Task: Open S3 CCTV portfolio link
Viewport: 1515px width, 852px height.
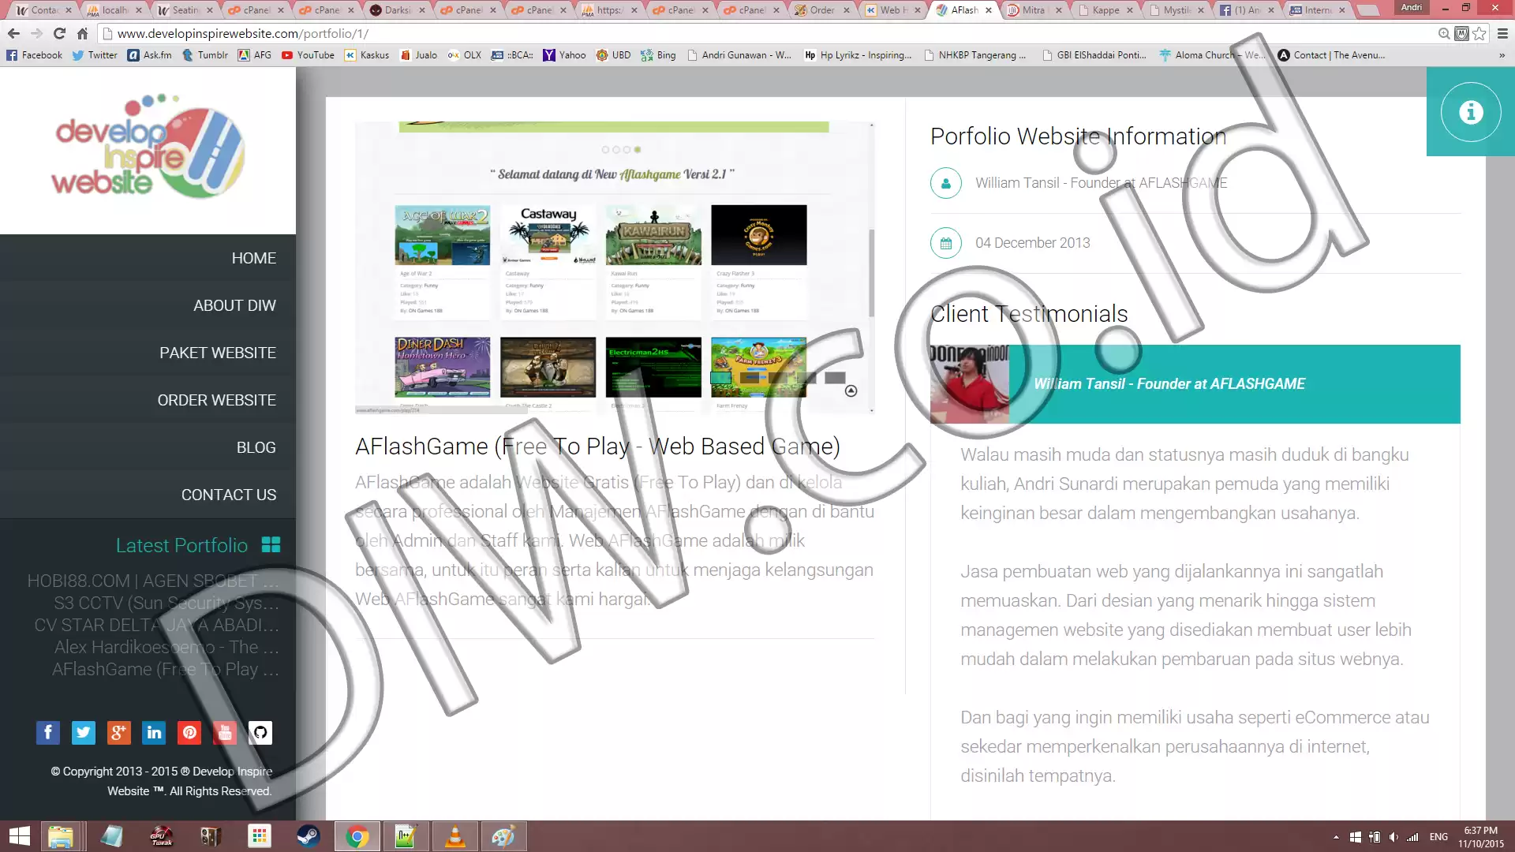Action: pos(166,603)
